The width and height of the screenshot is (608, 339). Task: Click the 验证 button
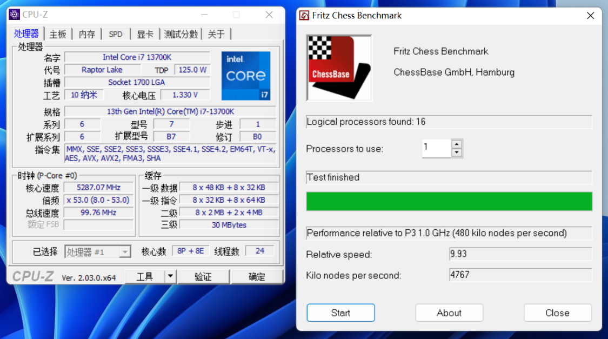tap(203, 277)
